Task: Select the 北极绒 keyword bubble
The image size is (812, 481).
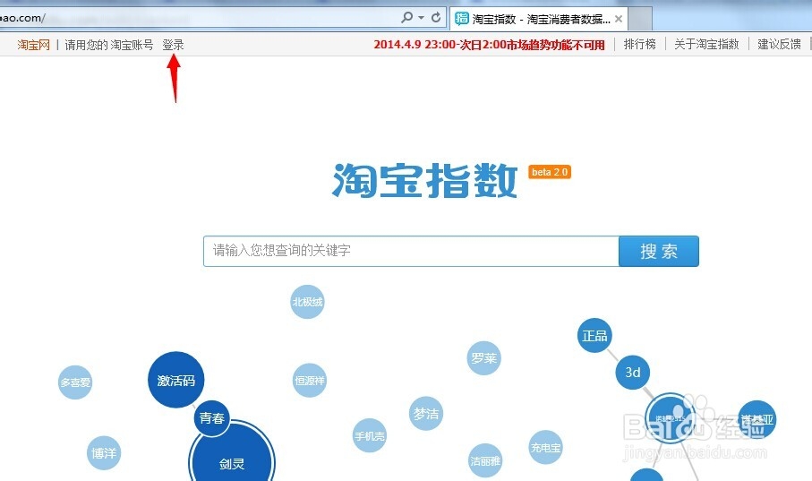Action: [x=307, y=302]
